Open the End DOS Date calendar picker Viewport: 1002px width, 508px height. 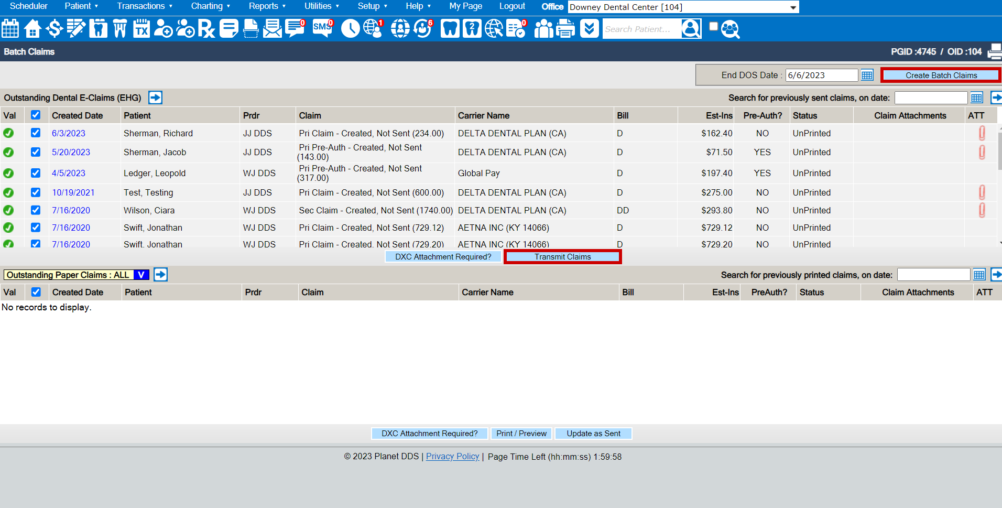click(x=867, y=75)
